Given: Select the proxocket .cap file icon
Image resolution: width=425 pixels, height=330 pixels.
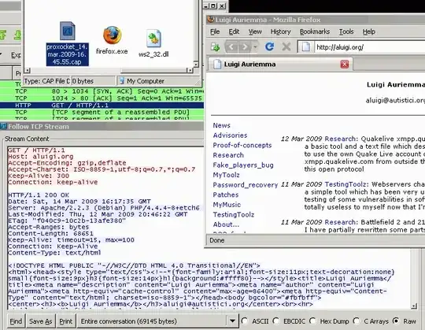Looking at the screenshot, I should click(x=68, y=31).
